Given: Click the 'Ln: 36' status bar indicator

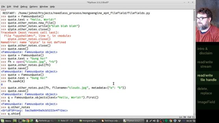Looking at the screenshot, I should (x=182, y=117).
